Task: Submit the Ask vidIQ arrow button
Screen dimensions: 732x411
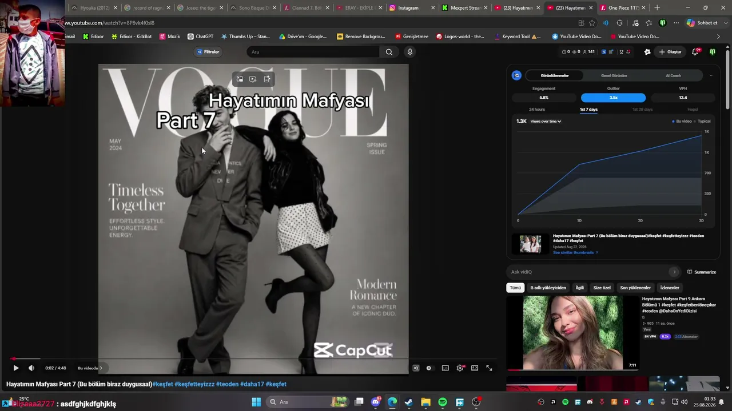Action: tap(674, 272)
